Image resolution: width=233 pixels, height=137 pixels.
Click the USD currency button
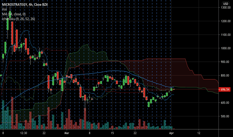(226, 4)
